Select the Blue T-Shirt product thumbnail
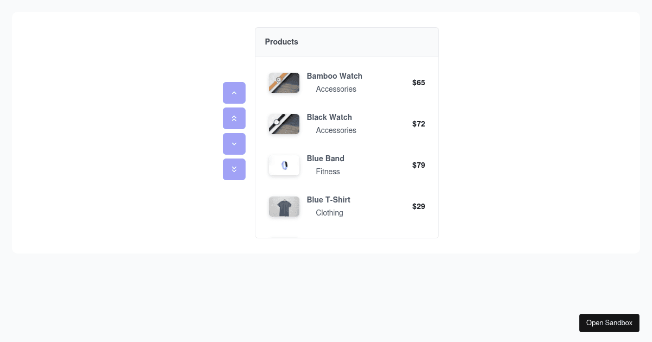652x342 pixels. pyautogui.click(x=284, y=206)
